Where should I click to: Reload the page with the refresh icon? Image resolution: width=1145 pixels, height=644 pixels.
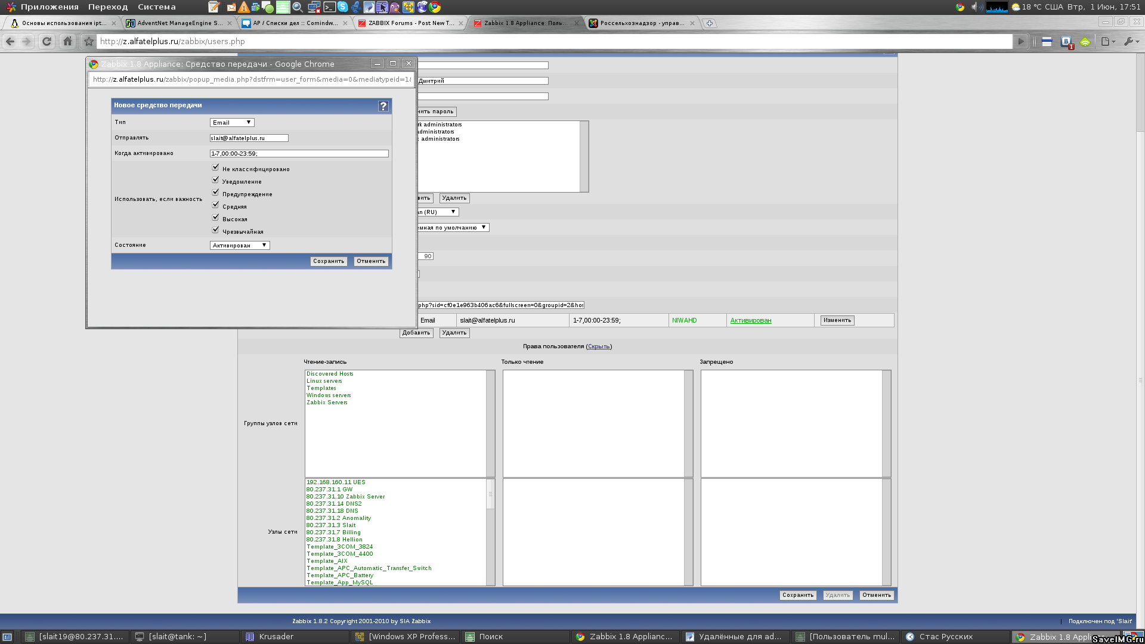47,42
